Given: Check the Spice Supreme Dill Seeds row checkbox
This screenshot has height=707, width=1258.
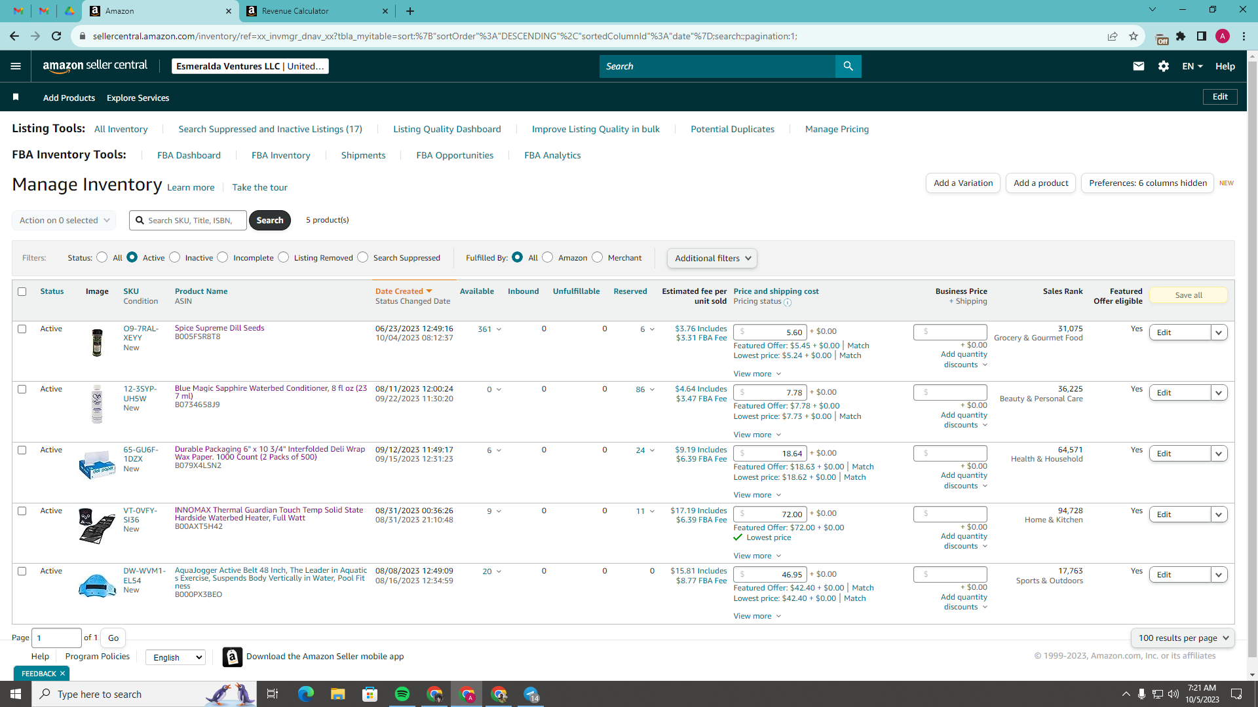Looking at the screenshot, I should tap(22, 329).
